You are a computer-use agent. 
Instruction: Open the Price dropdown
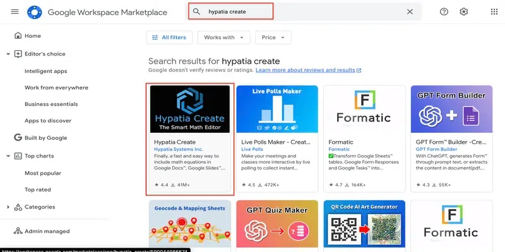coord(273,38)
